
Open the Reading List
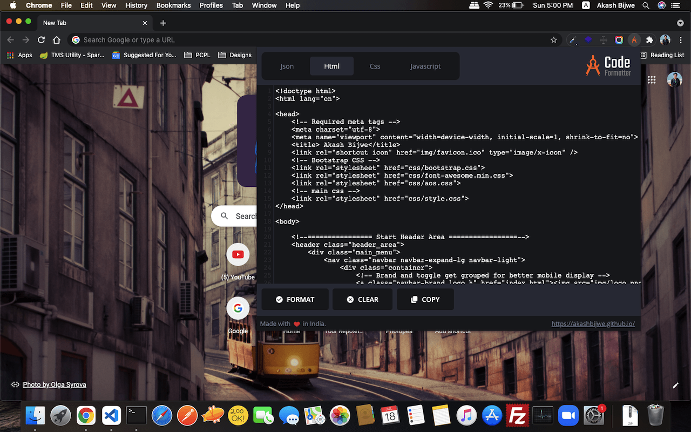click(662, 55)
